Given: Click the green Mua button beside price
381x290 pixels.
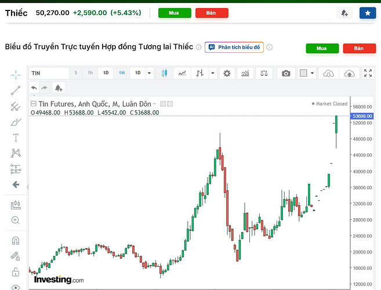Looking at the screenshot, I should click(x=175, y=13).
